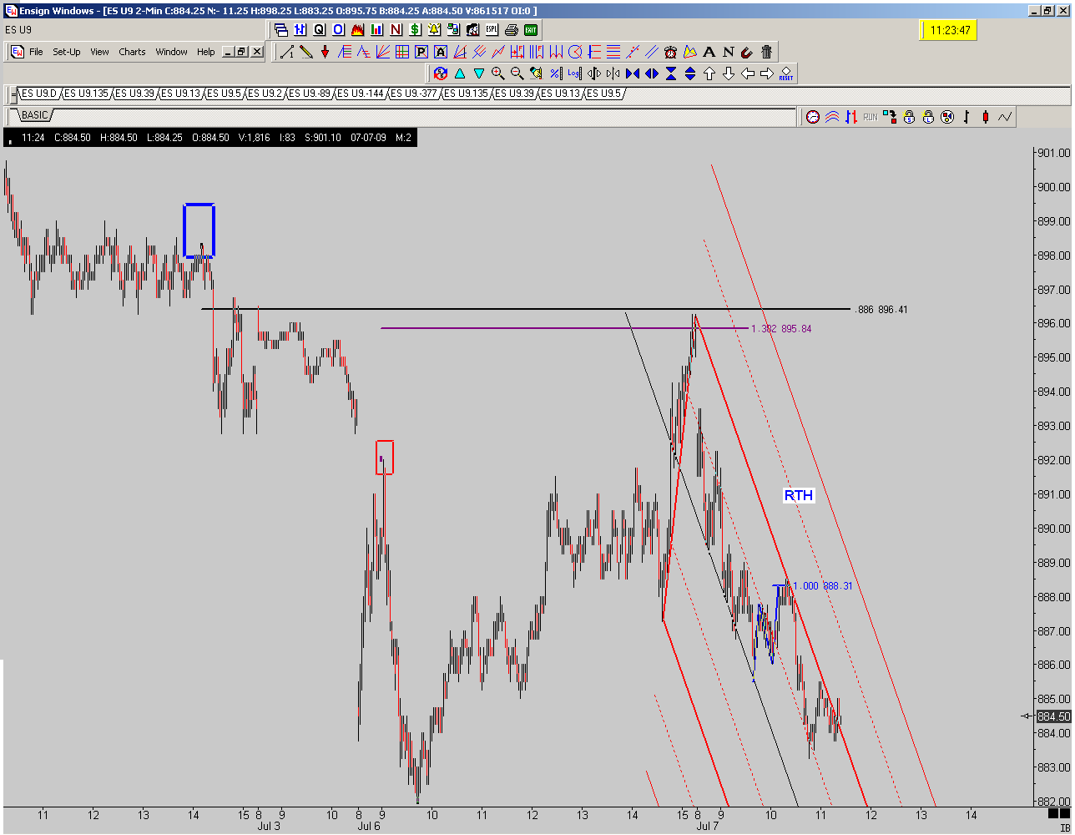Click the RESET chart button icon

786,73
